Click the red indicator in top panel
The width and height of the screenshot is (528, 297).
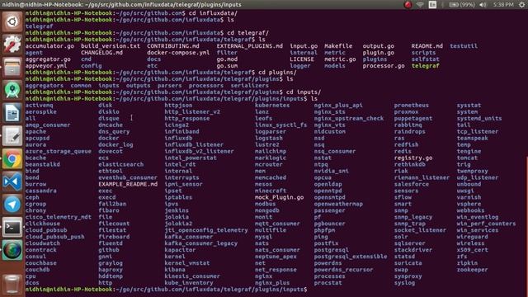coord(408,5)
